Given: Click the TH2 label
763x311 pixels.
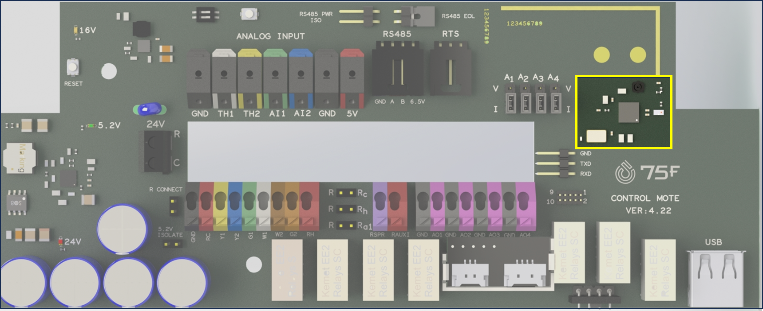Looking at the screenshot, I should pyautogui.click(x=251, y=114).
